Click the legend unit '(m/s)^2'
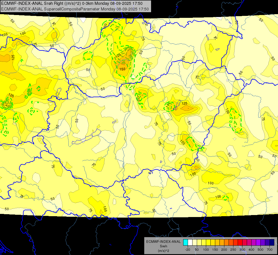The width and height of the screenshot is (278, 255). click(x=163, y=251)
